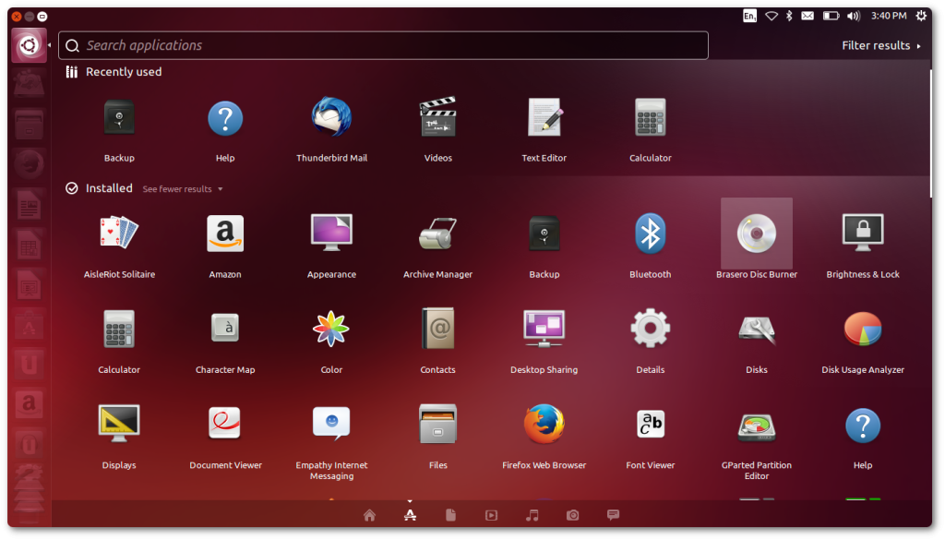Click the dash vertical scrollbar
The image size is (945, 540).
[x=931, y=134]
